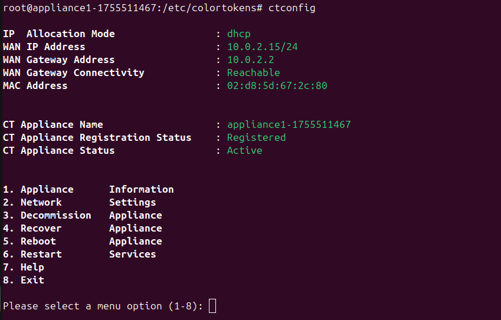This screenshot has width=501, height=320.
Task: Click the Recover Appliance menu line
Action: (82, 228)
